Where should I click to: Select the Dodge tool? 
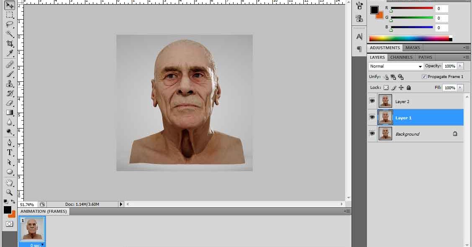(10, 132)
